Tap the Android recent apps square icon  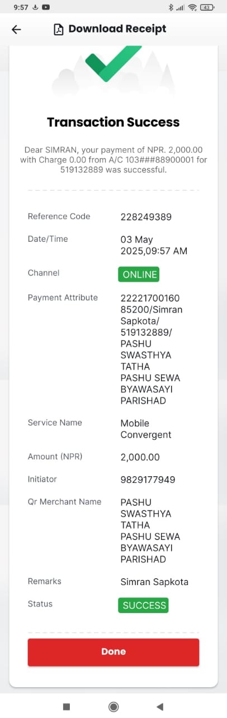[67, 706]
